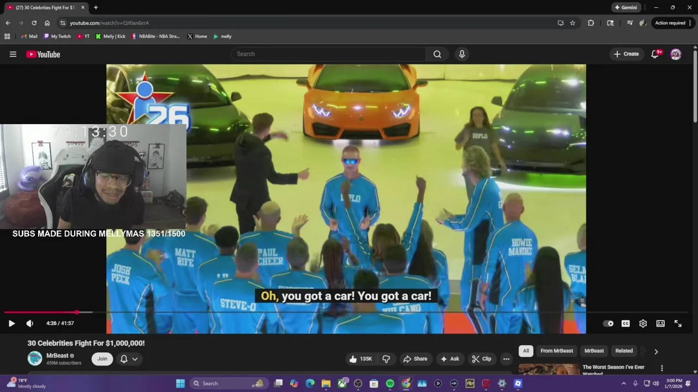Reload the page
Screen dimensions: 698x392
coord(34,23)
